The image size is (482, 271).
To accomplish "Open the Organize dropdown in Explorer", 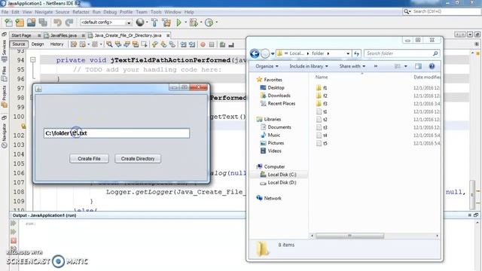I will click(x=267, y=66).
